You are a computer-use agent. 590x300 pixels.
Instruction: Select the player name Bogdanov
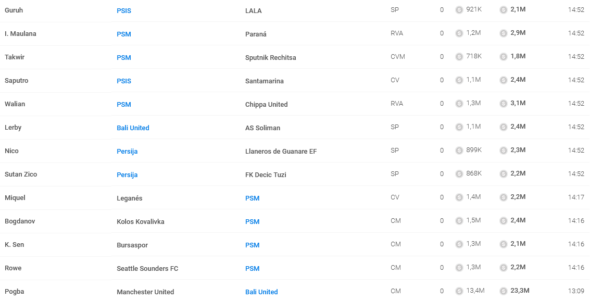point(20,221)
